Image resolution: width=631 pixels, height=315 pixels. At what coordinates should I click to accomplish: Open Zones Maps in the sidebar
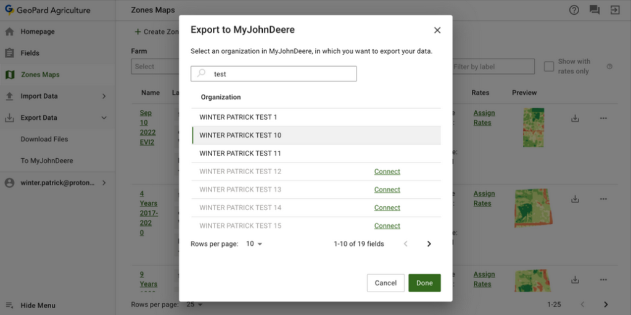click(40, 75)
